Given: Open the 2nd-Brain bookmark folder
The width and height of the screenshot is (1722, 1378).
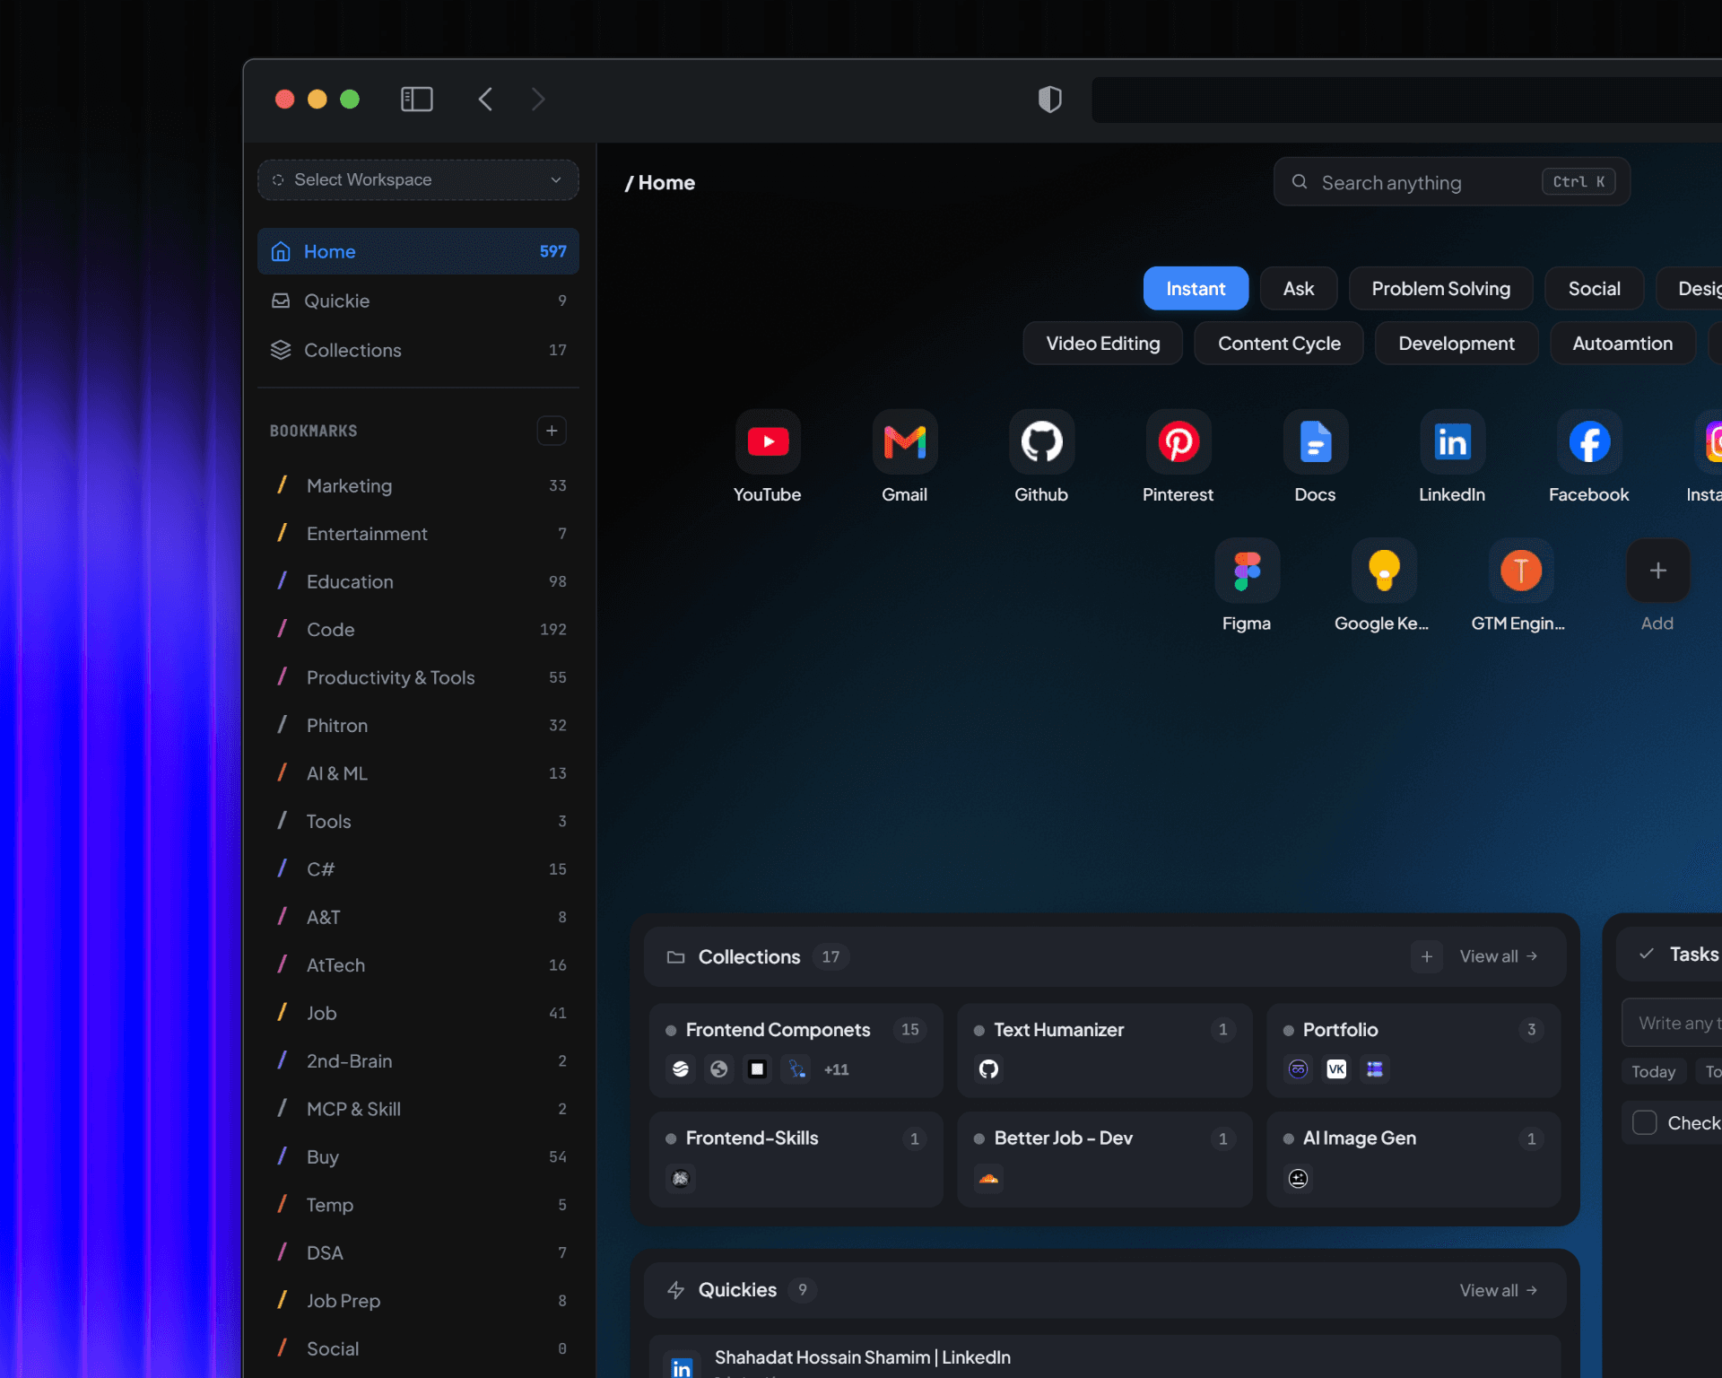Looking at the screenshot, I should 418,1061.
